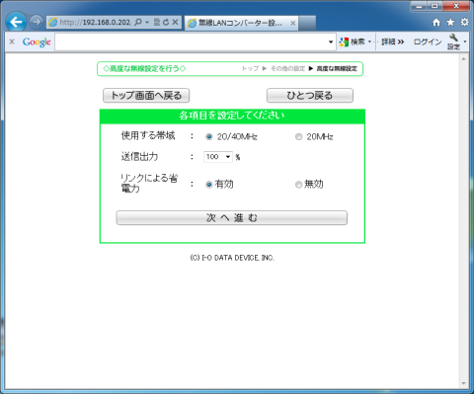This screenshot has width=474, height=394.
Task: Click トップ breadcrumb link
Action: (250, 68)
